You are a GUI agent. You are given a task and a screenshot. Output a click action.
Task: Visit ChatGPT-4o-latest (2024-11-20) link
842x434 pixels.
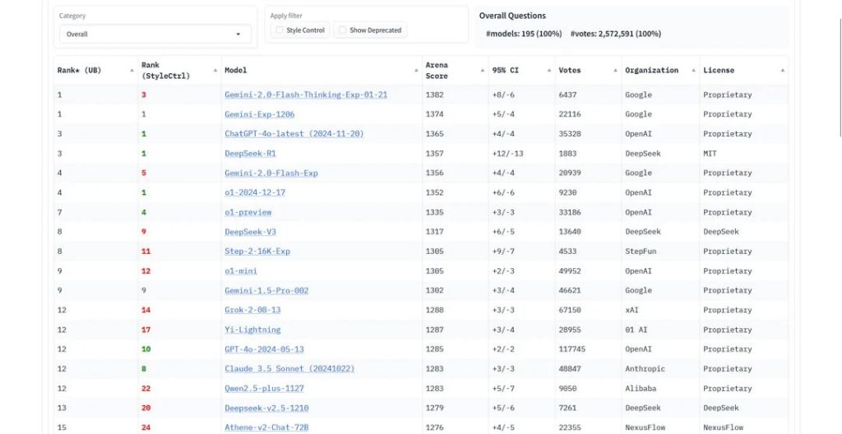294,134
